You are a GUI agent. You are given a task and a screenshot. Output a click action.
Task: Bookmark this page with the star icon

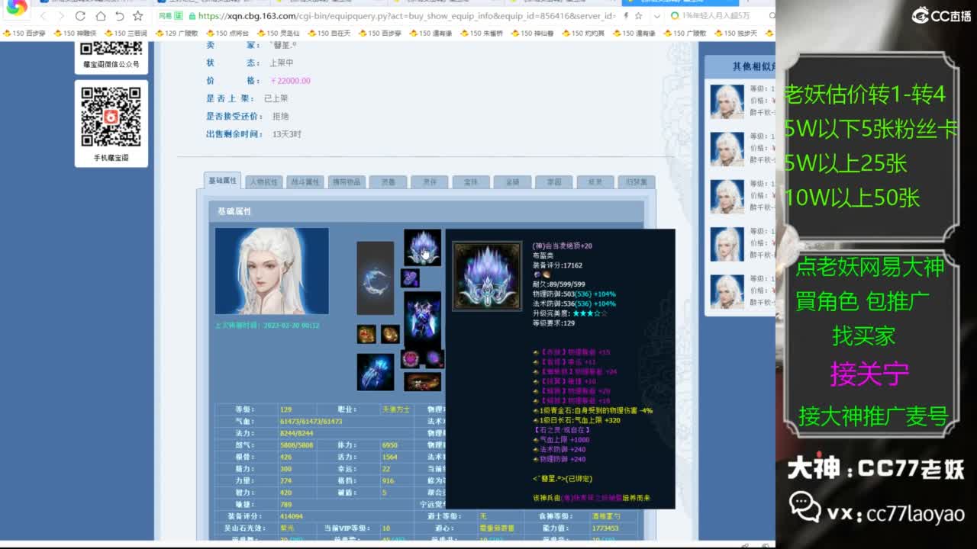[138, 15]
